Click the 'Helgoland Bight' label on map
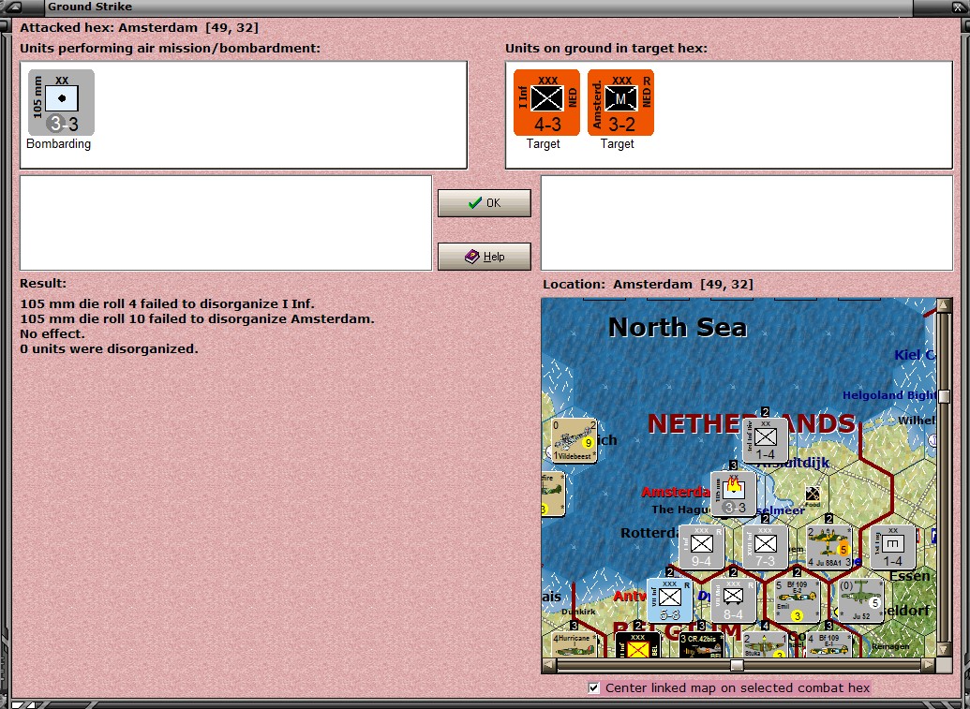 889,395
